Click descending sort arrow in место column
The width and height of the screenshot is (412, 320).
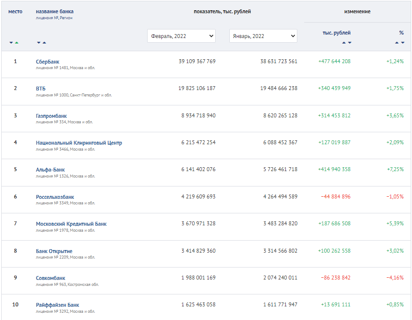coord(11,43)
